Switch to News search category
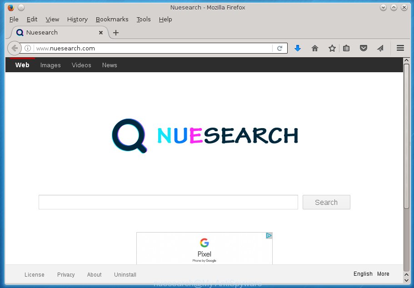The height and width of the screenshot is (288, 414). pos(110,65)
